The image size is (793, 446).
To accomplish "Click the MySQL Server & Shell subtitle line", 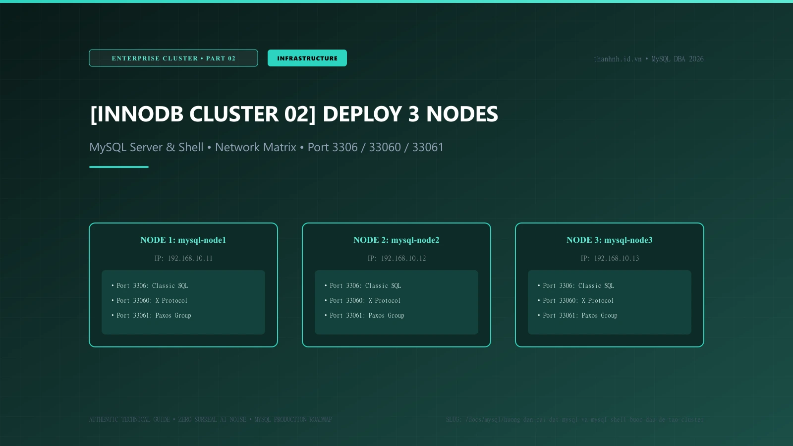I will click(267, 147).
